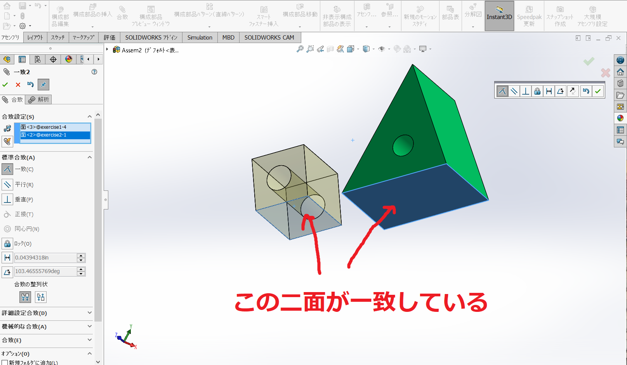The width and height of the screenshot is (627, 365).
Task: Expand the Assem2 flyout tree arrow
Action: pyautogui.click(x=108, y=50)
